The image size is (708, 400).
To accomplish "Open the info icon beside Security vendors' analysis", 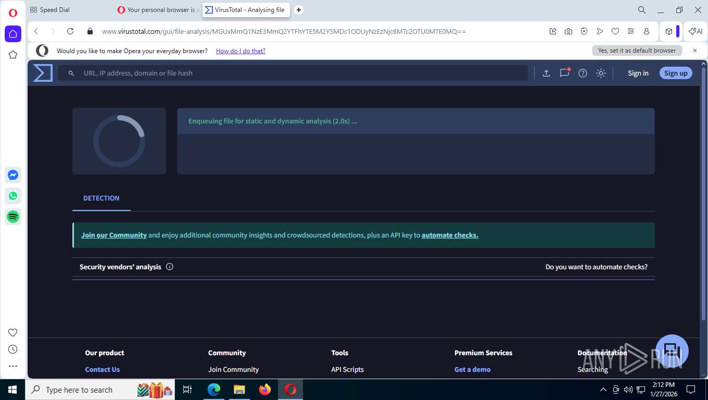I will click(x=170, y=267).
